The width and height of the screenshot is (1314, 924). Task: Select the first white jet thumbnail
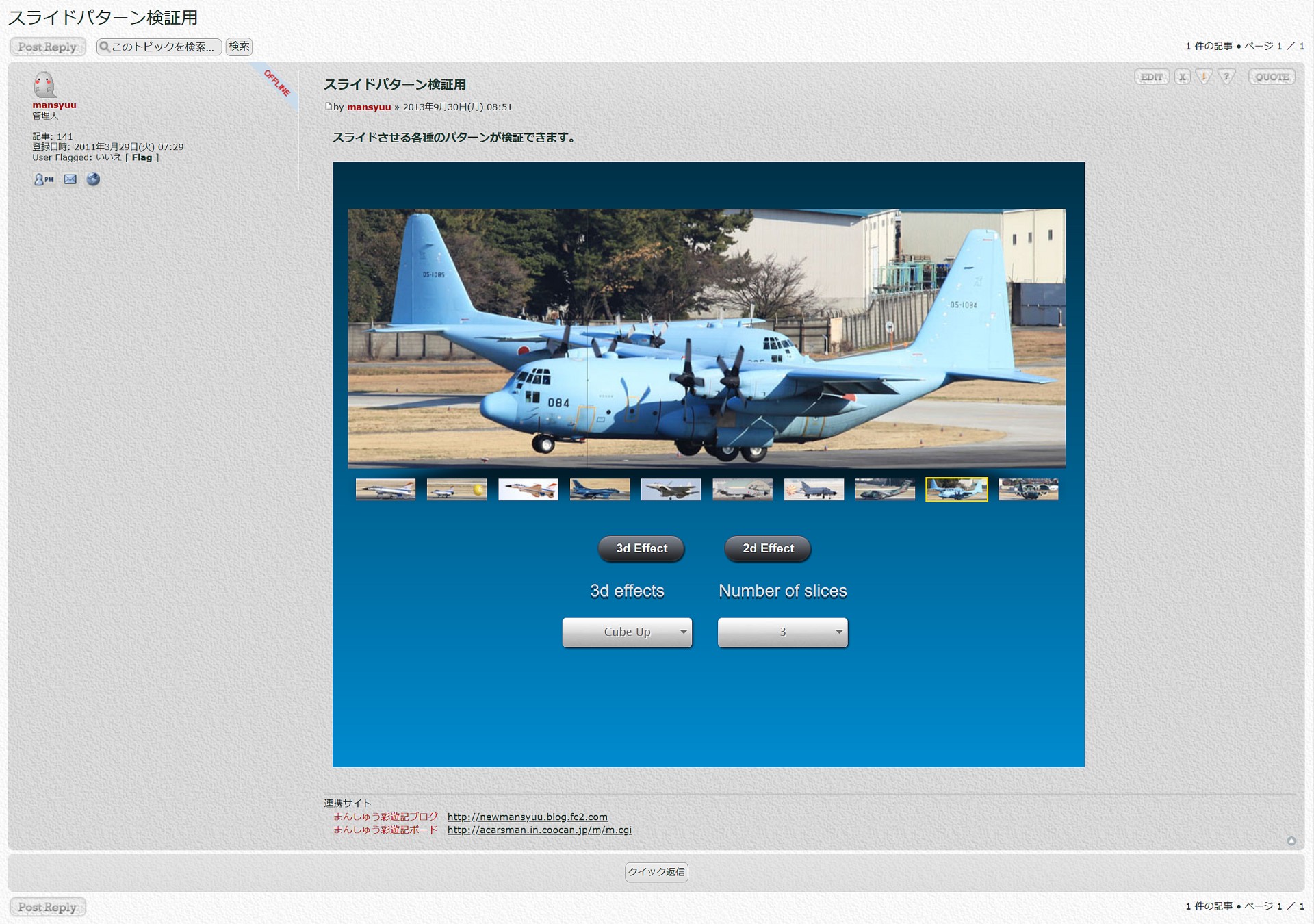coord(385,489)
